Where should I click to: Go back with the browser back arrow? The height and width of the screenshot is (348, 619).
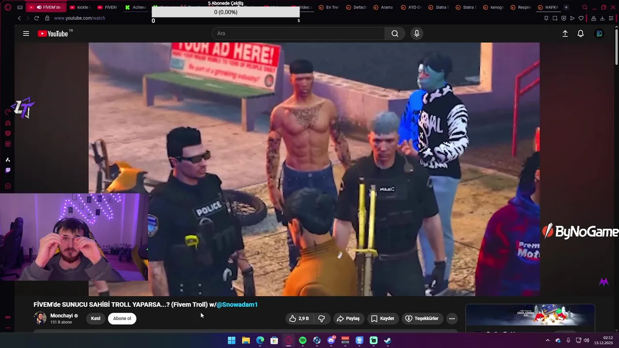[19, 18]
